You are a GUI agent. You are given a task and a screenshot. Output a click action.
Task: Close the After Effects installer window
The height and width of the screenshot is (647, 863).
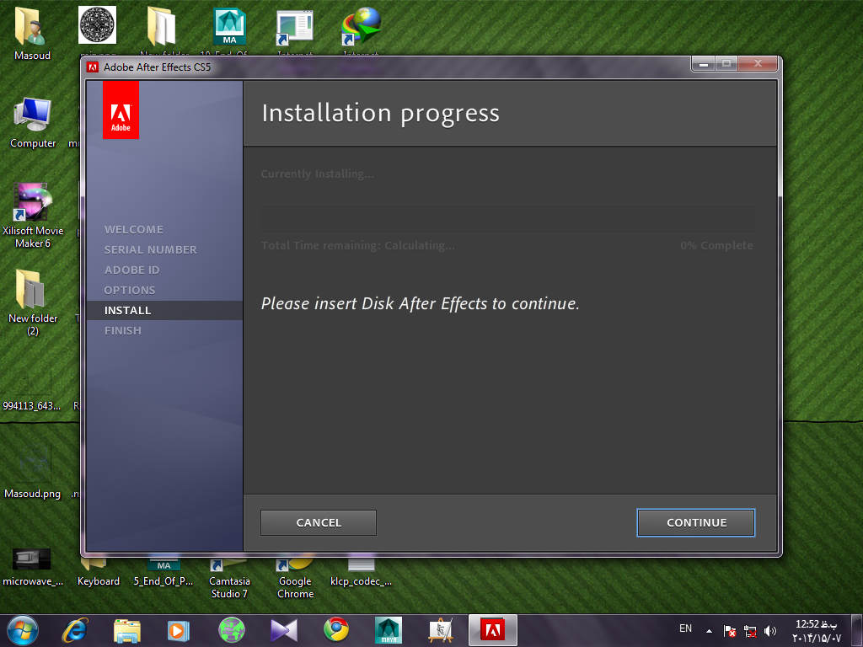758,64
